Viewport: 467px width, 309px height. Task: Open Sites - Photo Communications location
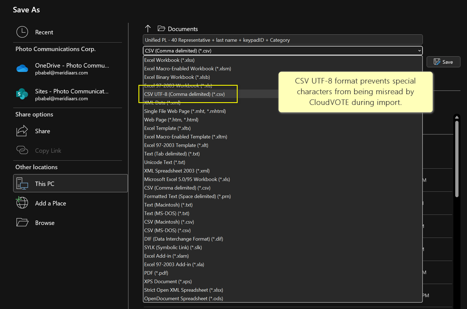coord(70,94)
